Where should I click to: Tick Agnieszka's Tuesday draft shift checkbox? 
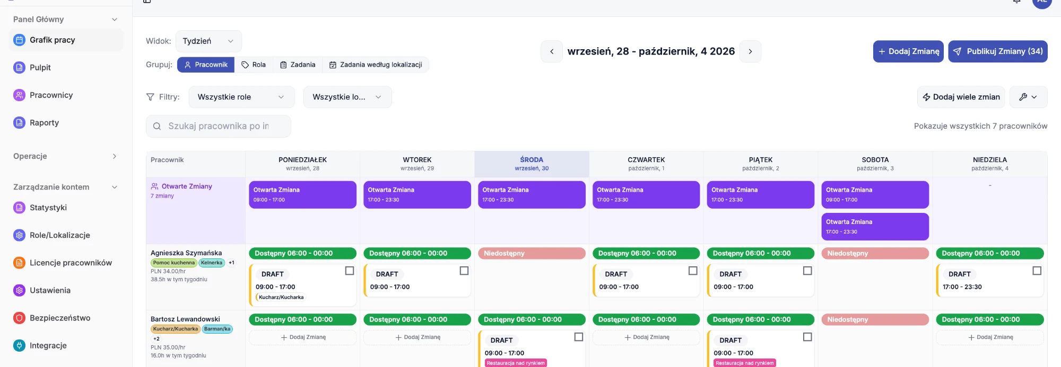(464, 271)
